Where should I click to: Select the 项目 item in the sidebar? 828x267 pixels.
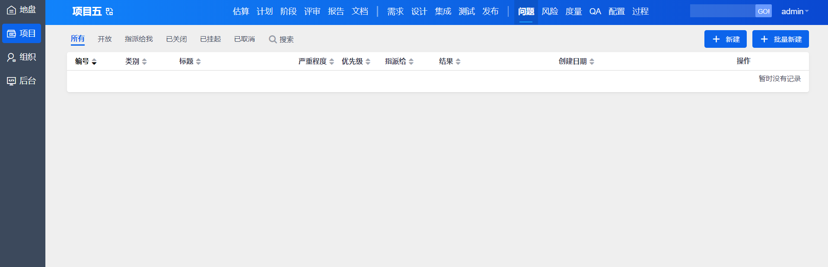click(x=22, y=34)
